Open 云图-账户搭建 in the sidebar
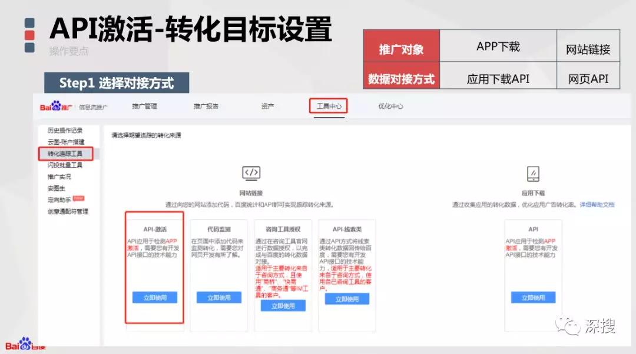This screenshot has height=354, width=636. point(66,142)
